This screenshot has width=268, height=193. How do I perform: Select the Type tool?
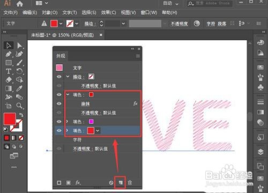coord(9,71)
